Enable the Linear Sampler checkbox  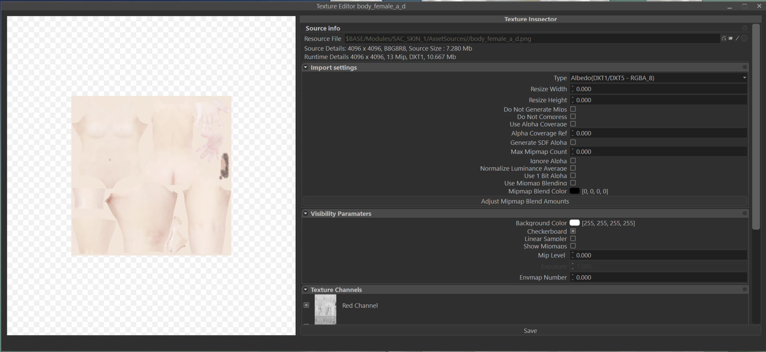pos(573,239)
